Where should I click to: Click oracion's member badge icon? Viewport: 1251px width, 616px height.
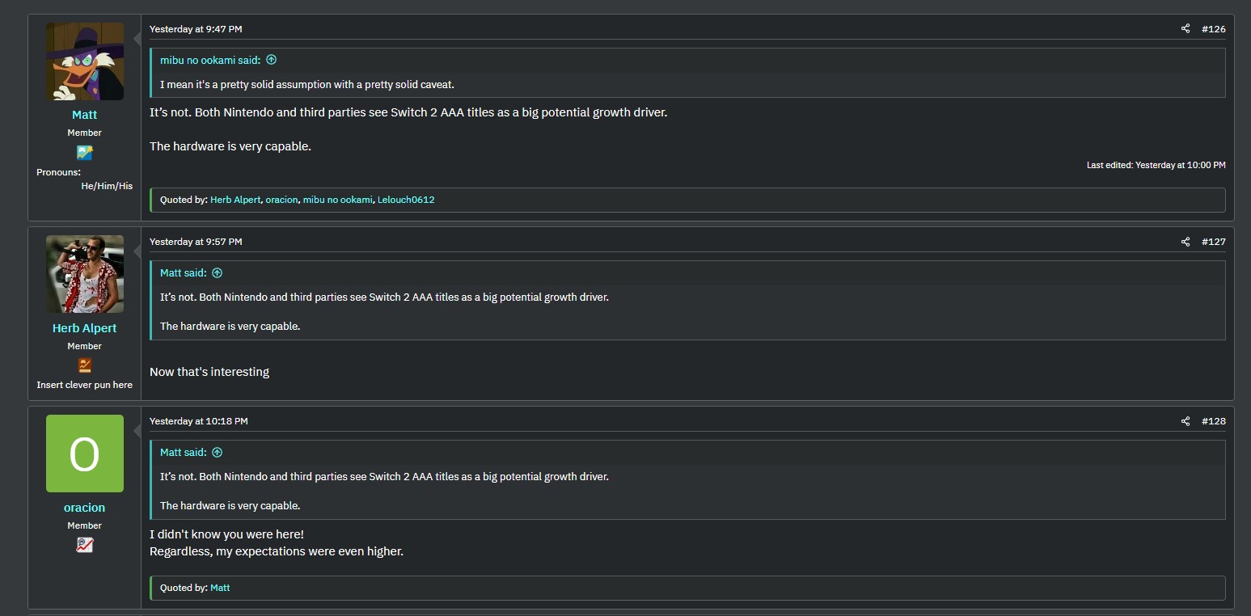[x=85, y=545]
